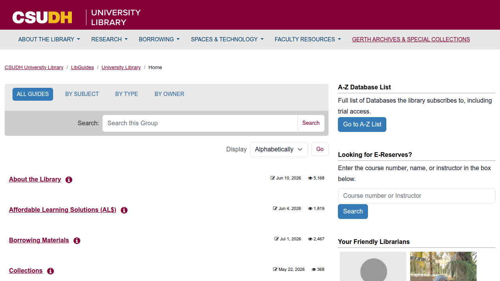Click edit-date icon beside May 22, 2026

pyautogui.click(x=275, y=269)
